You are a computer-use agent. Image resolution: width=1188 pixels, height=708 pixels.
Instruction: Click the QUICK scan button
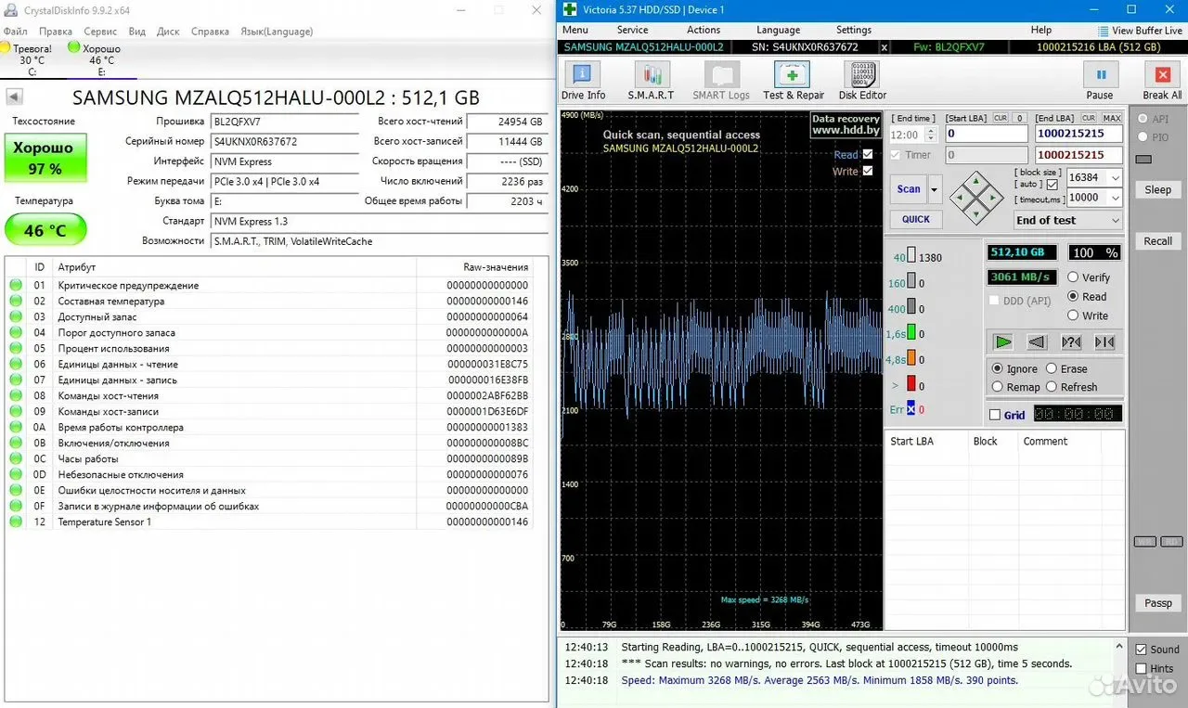pyautogui.click(x=916, y=219)
